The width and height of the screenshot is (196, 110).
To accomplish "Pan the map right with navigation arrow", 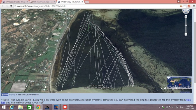I will pyautogui.click(x=188, y=10).
